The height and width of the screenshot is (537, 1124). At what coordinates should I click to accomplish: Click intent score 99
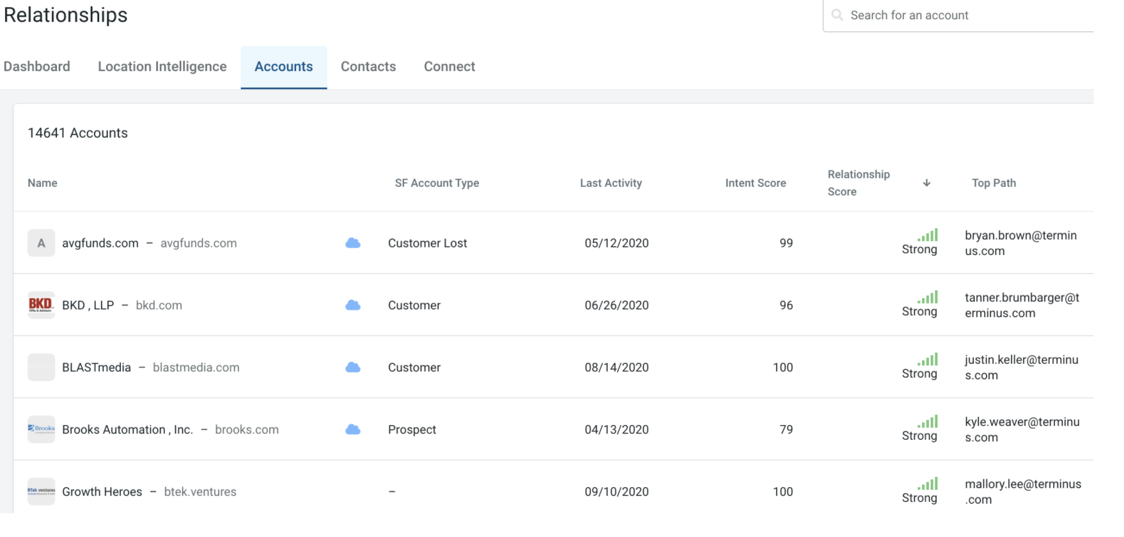point(786,243)
